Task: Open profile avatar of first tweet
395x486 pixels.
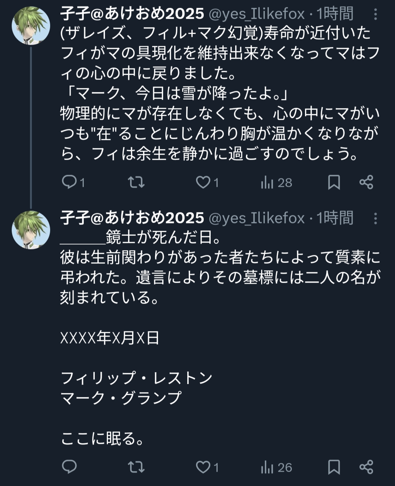Action: pyautogui.click(x=31, y=26)
